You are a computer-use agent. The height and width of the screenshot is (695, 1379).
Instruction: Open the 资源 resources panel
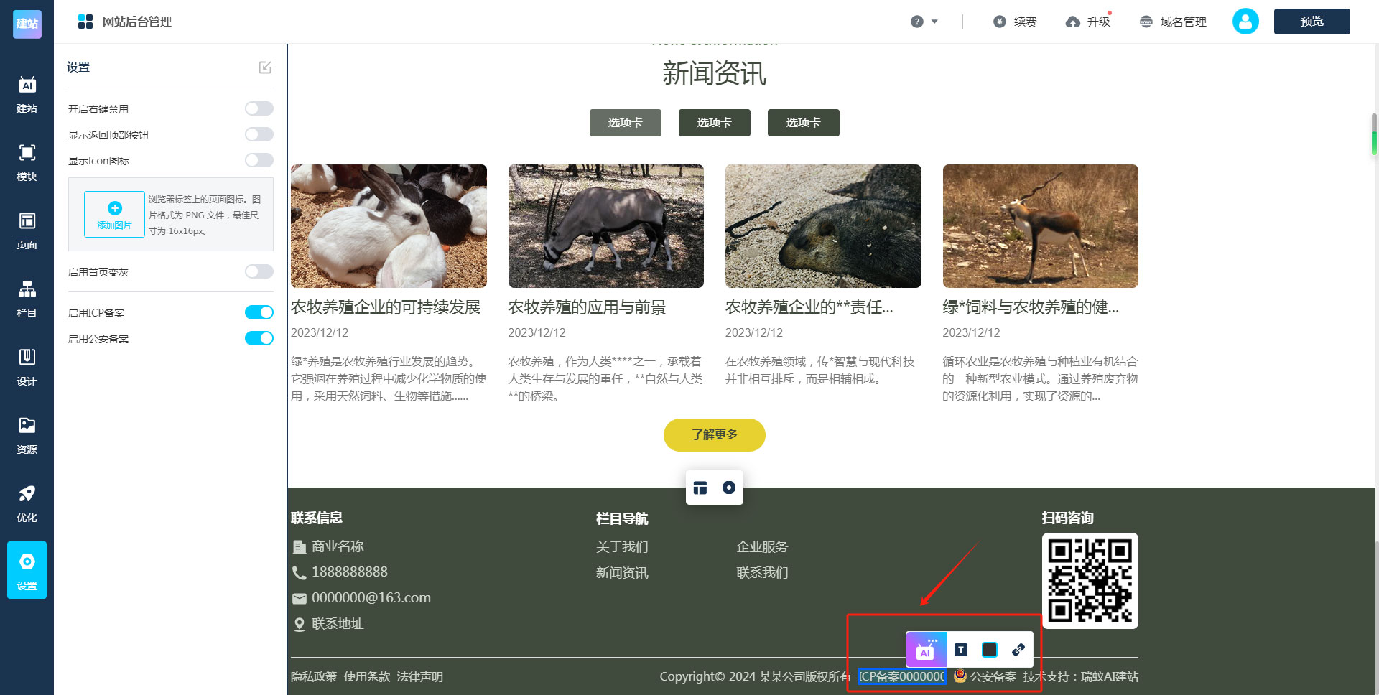(x=27, y=436)
